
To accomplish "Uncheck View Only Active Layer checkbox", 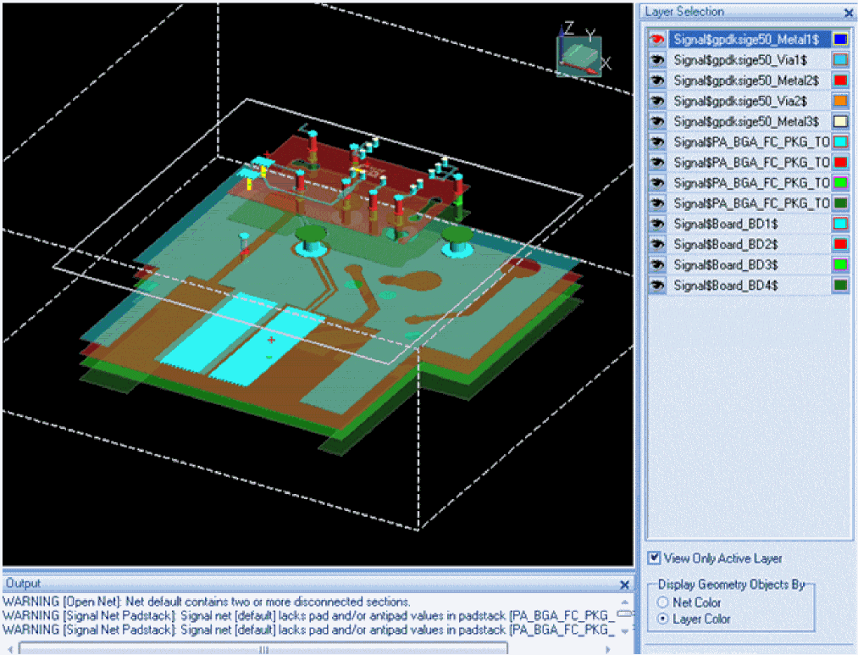I will 654,558.
